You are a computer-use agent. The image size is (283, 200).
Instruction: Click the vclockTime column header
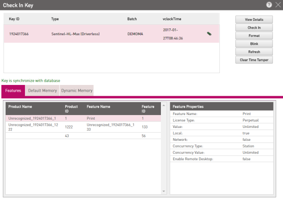(x=172, y=19)
